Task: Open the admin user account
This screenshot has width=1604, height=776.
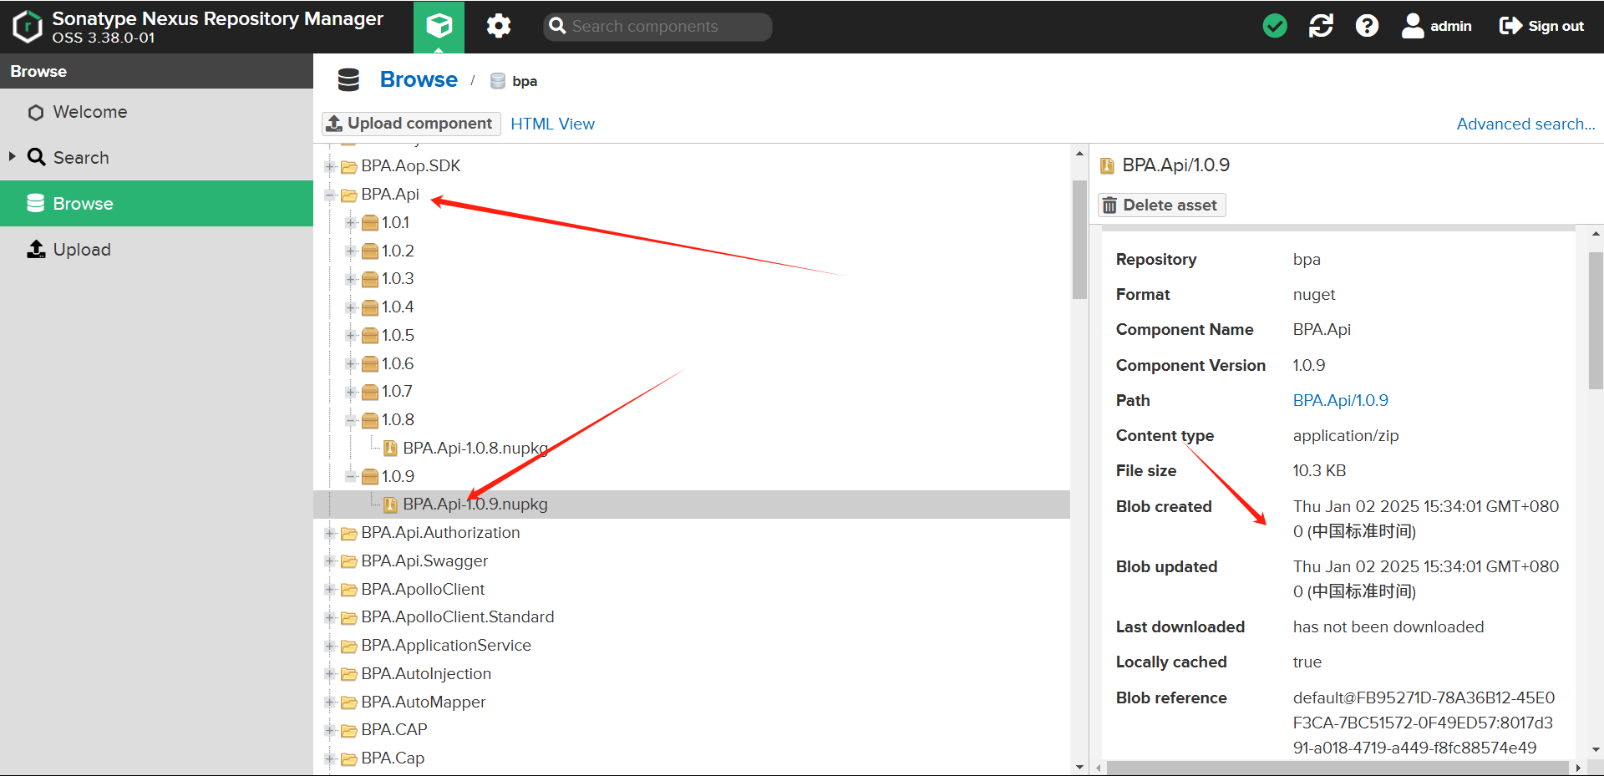Action: [1436, 26]
